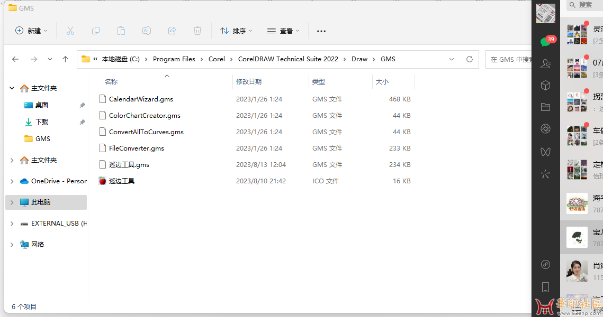
Task: Select 下载 in navigation pane
Action: (x=41, y=122)
